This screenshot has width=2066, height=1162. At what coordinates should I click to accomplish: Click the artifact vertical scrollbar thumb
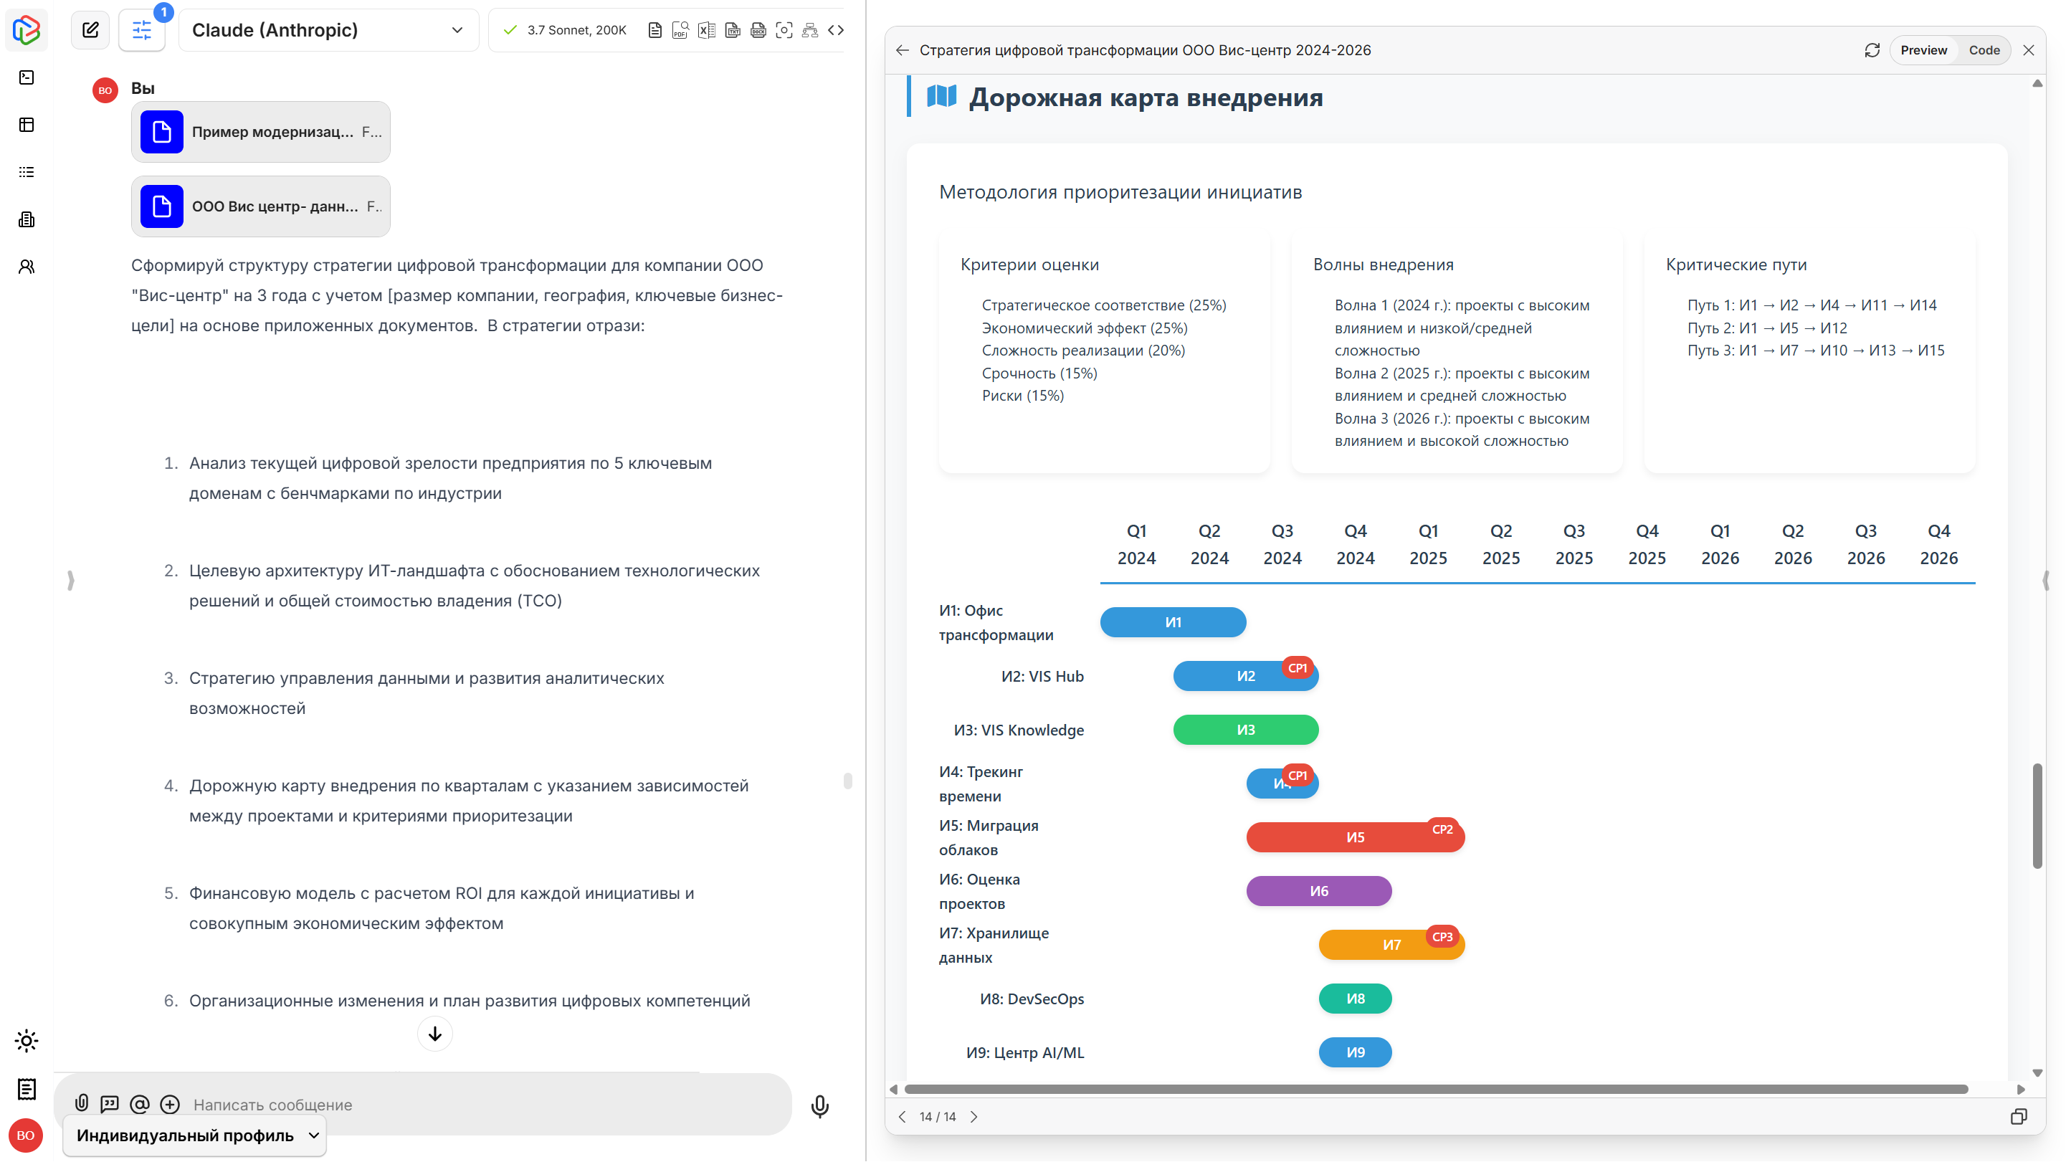(x=2037, y=816)
